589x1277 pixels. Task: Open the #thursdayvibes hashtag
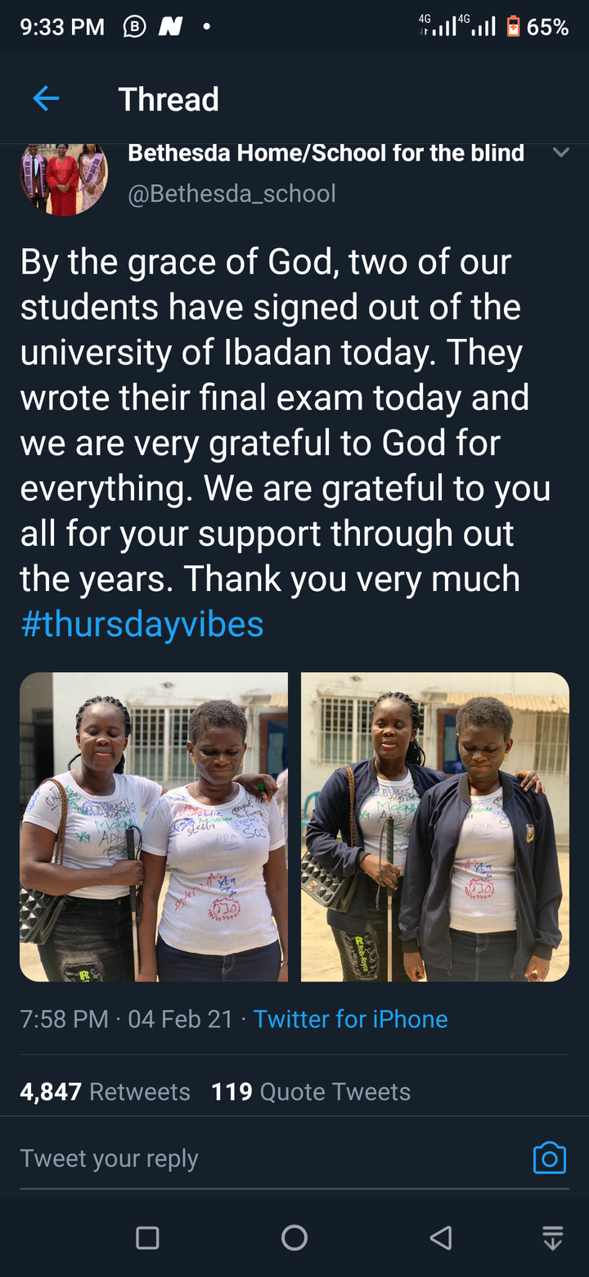pos(142,624)
